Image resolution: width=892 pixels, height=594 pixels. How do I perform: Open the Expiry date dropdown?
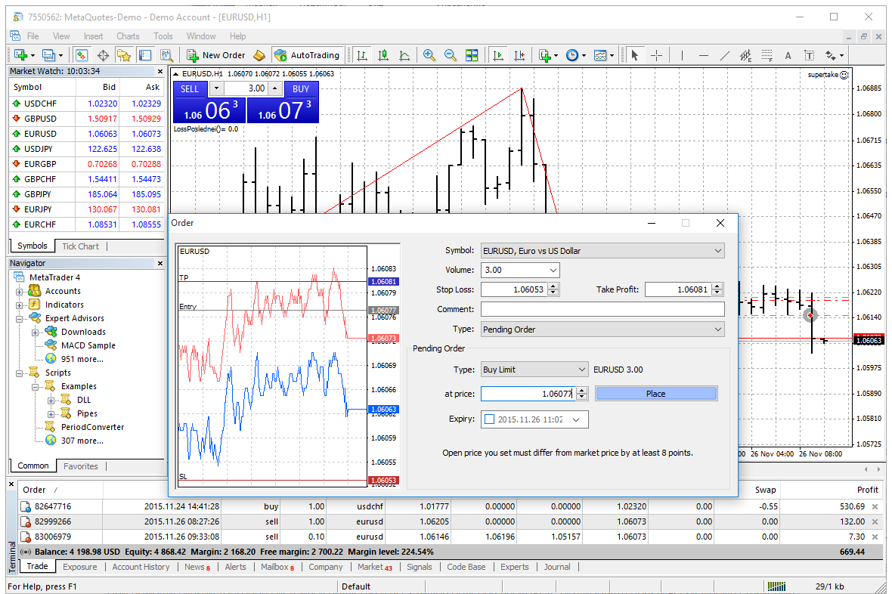click(576, 420)
